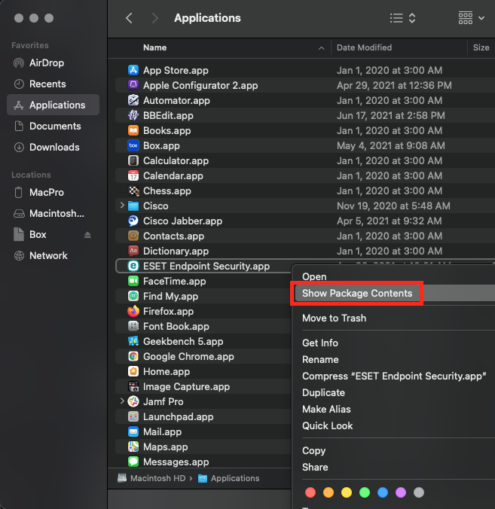Viewport: 495px width, 509px height.
Task: Select the Font Book app icon
Action: click(133, 326)
